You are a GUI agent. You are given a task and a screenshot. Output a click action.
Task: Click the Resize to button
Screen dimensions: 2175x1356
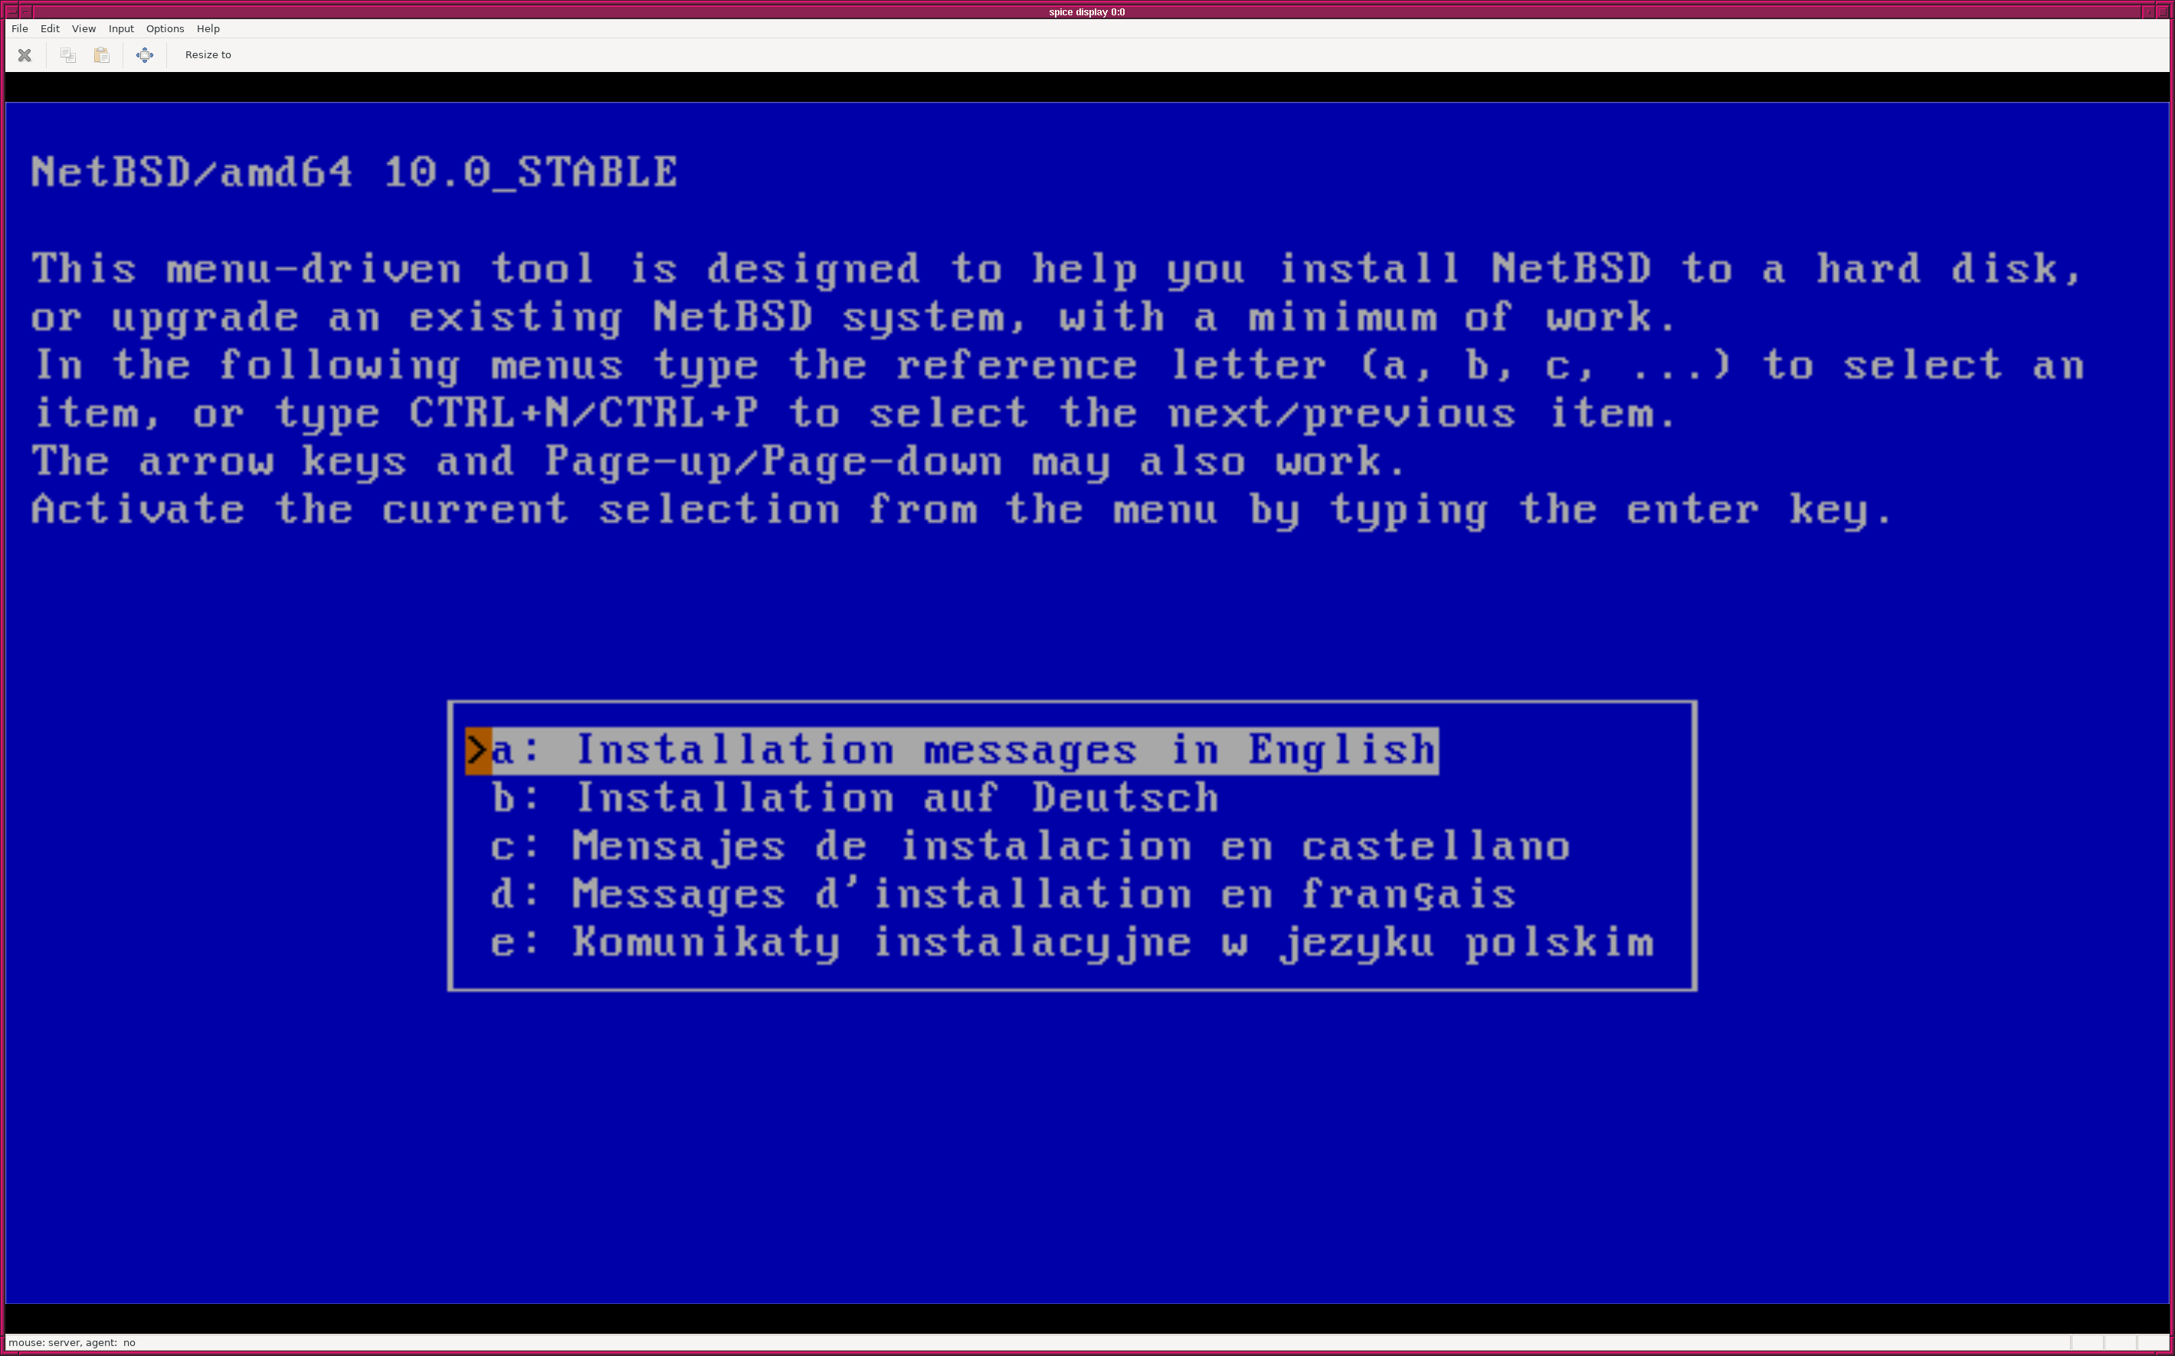pyautogui.click(x=208, y=54)
